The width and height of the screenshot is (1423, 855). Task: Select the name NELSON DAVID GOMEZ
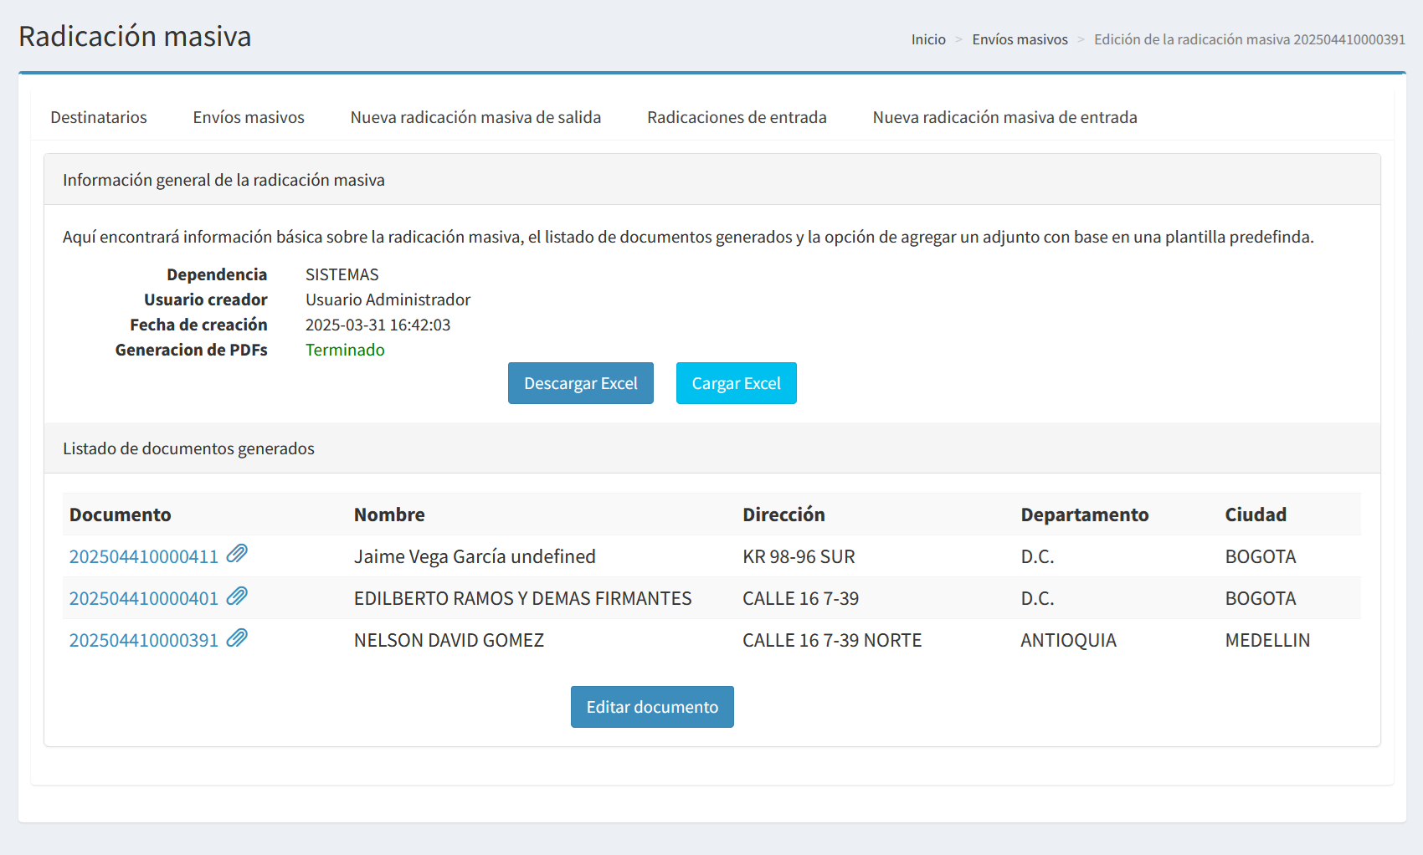[x=449, y=641]
